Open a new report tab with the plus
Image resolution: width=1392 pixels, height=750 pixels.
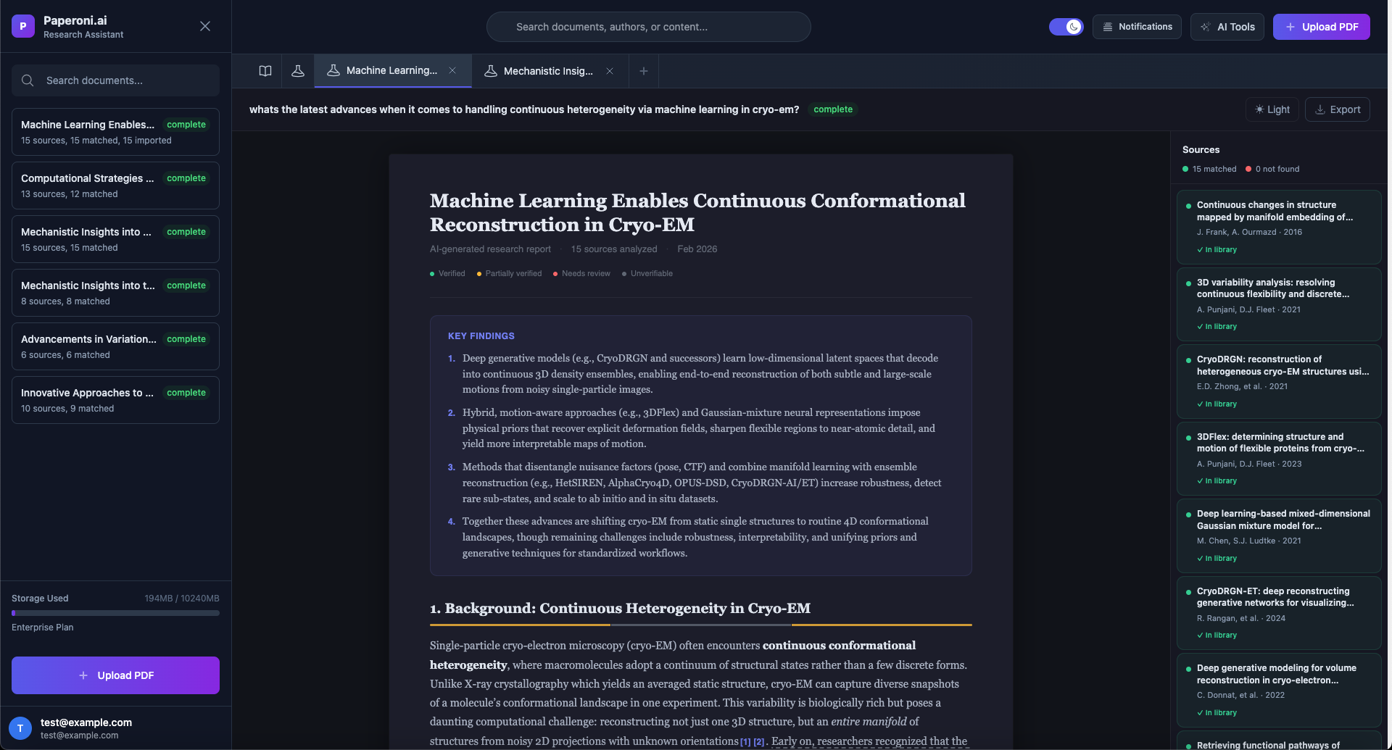[x=643, y=70]
